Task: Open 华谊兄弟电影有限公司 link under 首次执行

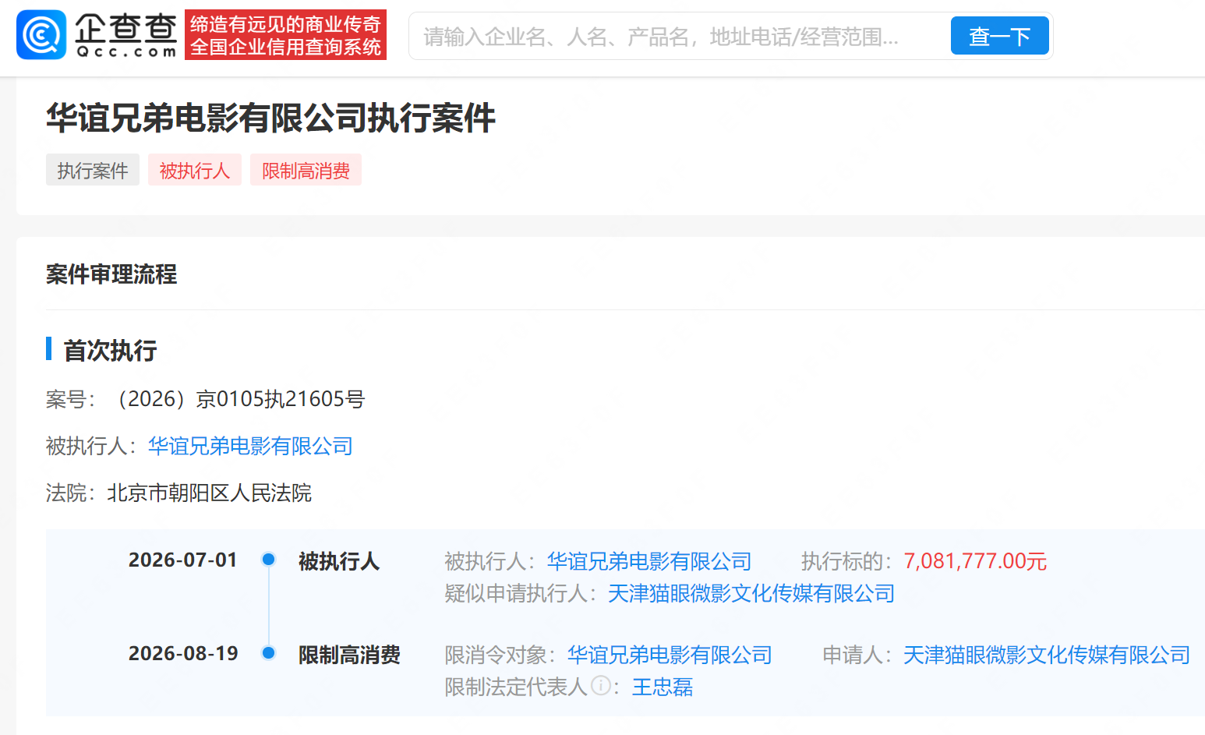Action: (x=250, y=446)
